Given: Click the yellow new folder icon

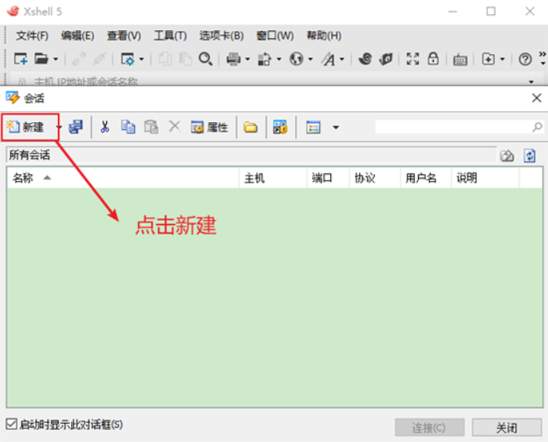Looking at the screenshot, I should (250, 128).
